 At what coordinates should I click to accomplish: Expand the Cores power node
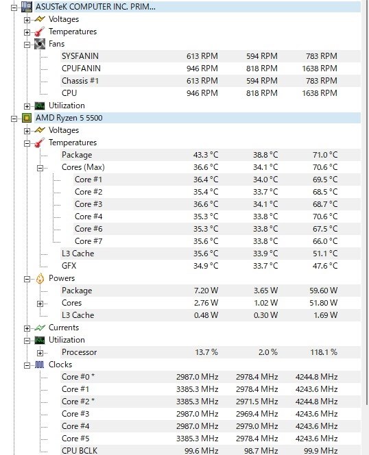point(40,304)
